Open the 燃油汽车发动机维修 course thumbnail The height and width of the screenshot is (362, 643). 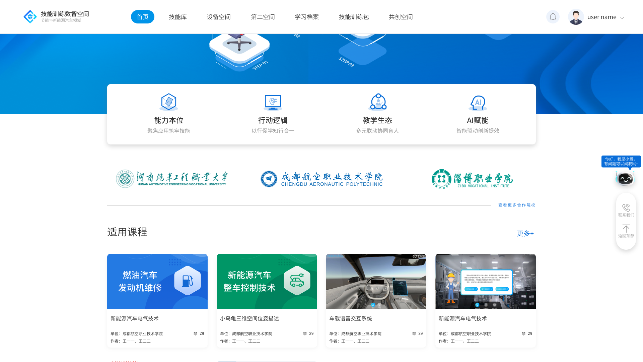pyautogui.click(x=157, y=281)
